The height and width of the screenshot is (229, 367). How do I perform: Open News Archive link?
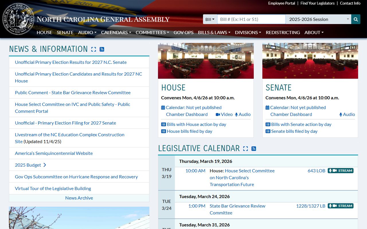tap(79, 198)
